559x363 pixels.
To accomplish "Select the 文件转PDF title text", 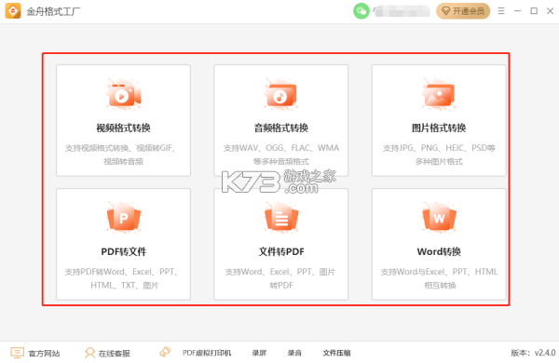I will pyautogui.click(x=281, y=251).
